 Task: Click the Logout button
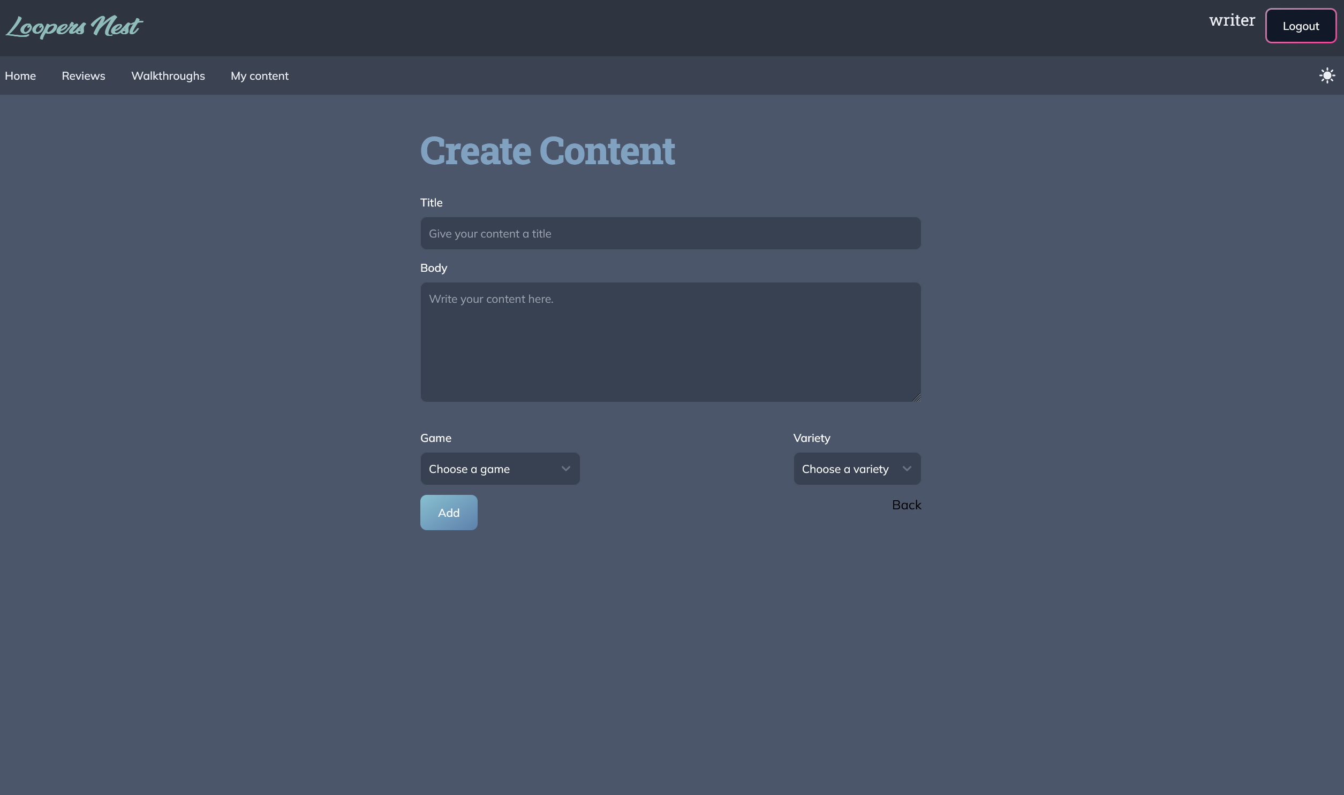point(1301,25)
